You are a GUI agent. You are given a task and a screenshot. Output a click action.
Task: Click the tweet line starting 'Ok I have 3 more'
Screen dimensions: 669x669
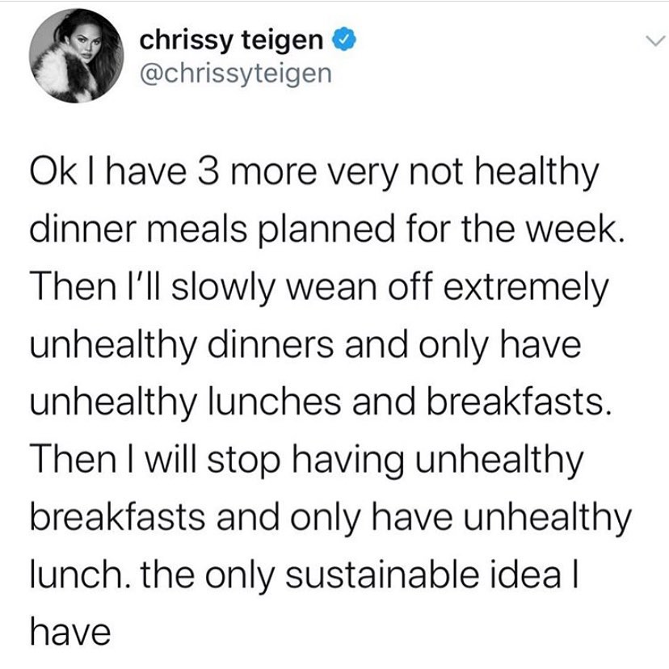coord(314,173)
